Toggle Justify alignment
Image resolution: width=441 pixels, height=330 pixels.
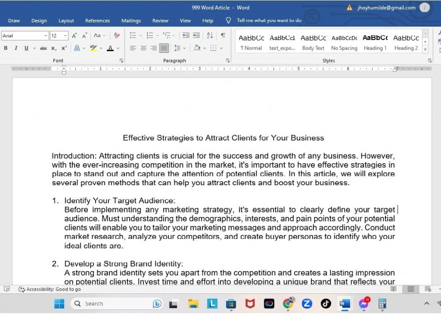pos(164,48)
